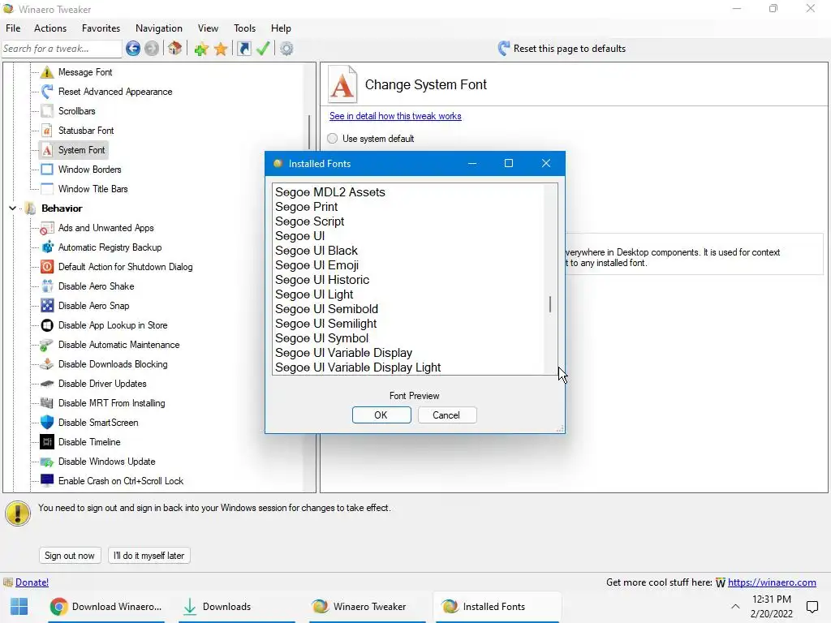The height and width of the screenshot is (623, 831).
Task: Open the Navigation menu
Action: pyautogui.click(x=158, y=28)
